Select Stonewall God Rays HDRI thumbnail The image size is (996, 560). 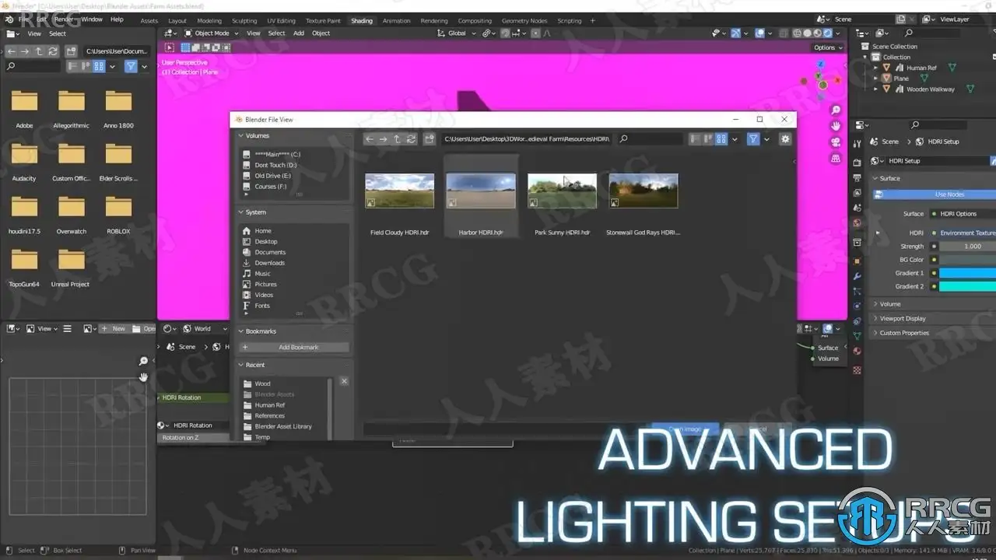(643, 191)
